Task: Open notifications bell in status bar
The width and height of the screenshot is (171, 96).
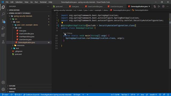Action: pos(168,95)
